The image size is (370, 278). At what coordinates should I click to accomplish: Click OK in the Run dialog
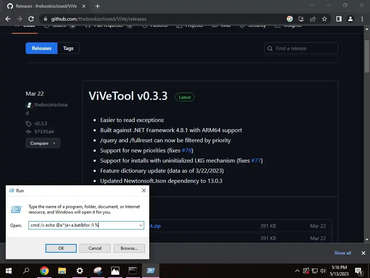pyautogui.click(x=61, y=248)
